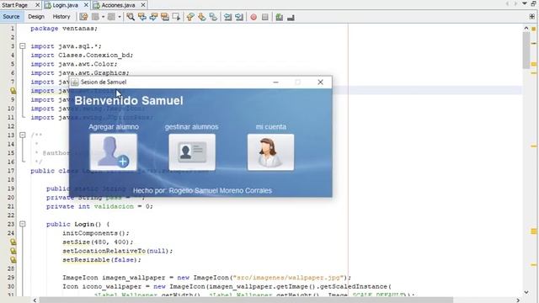Click the vertical scrollbar up arrow
The height and width of the screenshot is (303, 539).
click(526, 28)
